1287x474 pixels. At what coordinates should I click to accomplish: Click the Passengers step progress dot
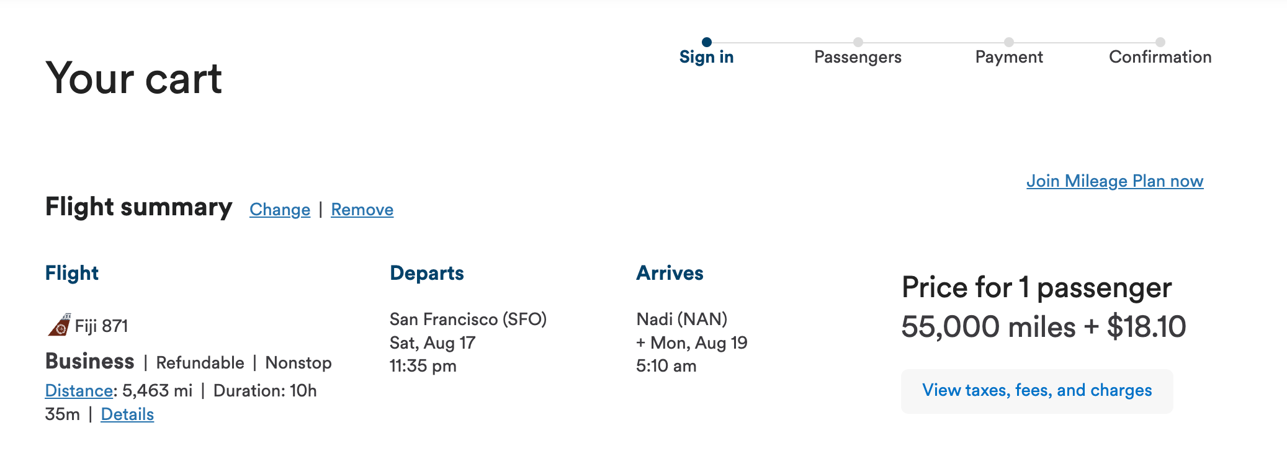858,42
